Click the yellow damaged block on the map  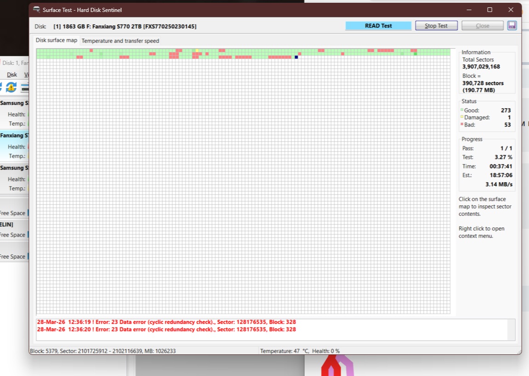(197, 51)
